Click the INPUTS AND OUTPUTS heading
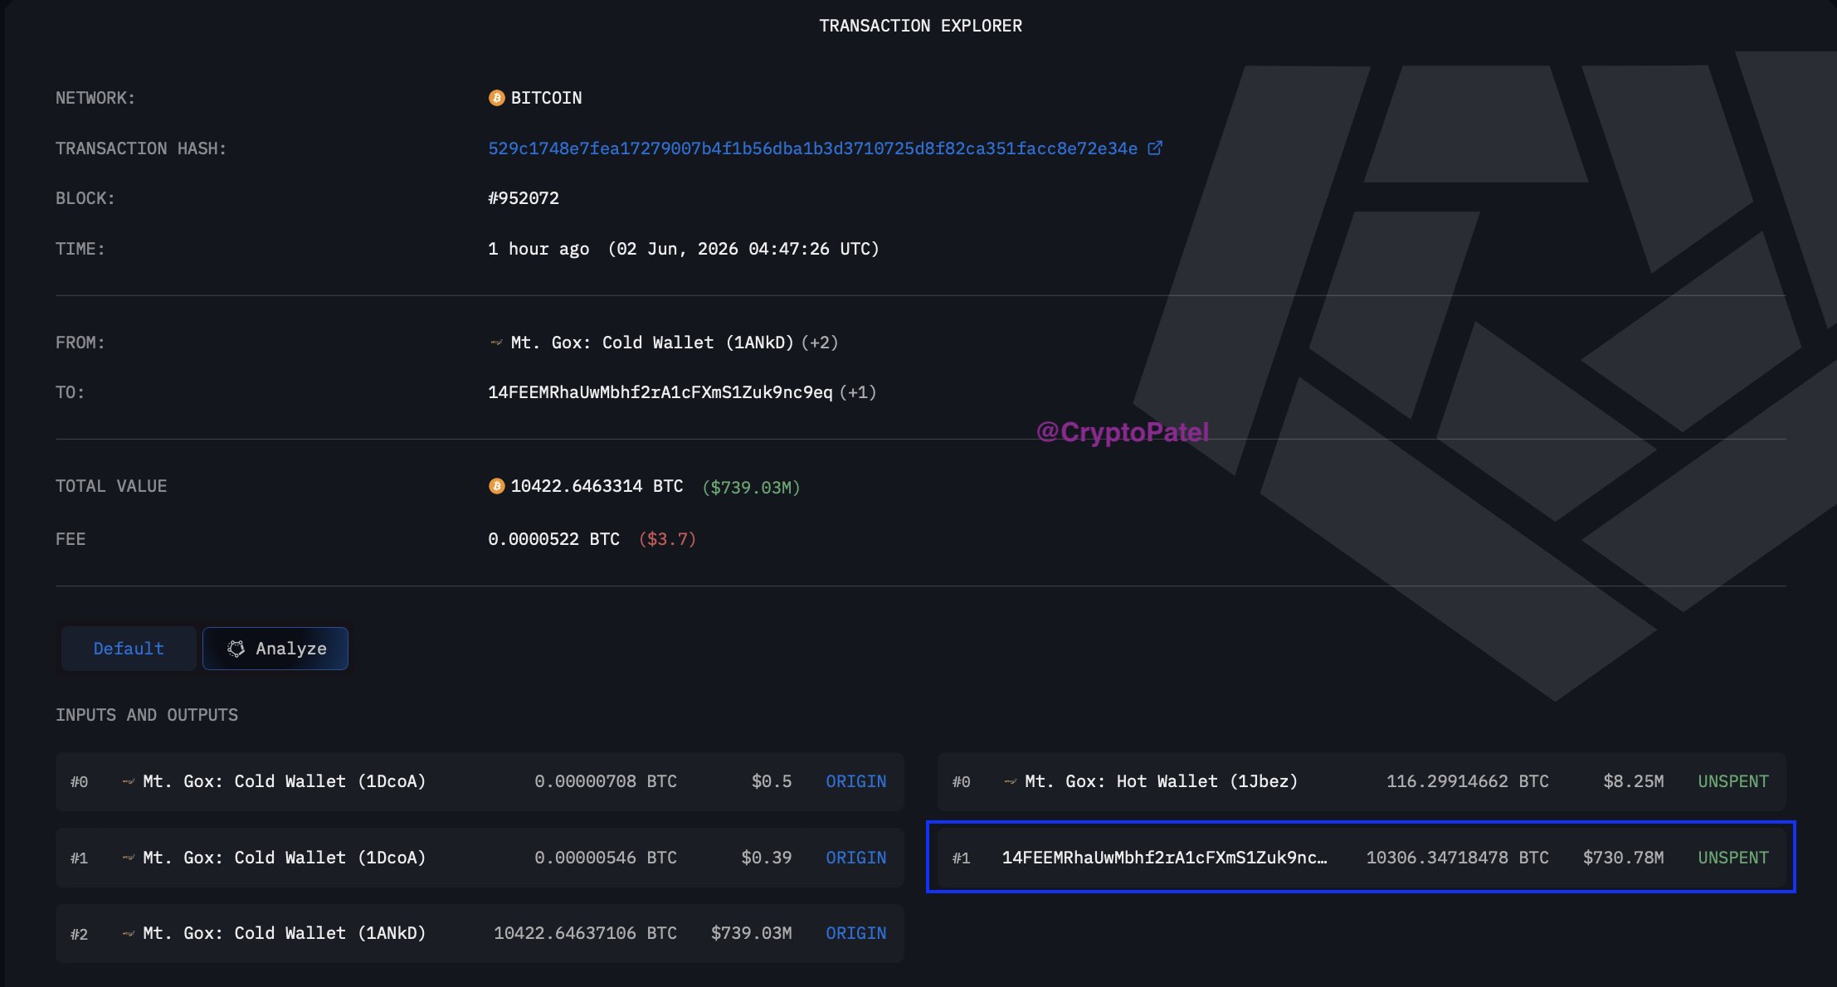 [147, 715]
